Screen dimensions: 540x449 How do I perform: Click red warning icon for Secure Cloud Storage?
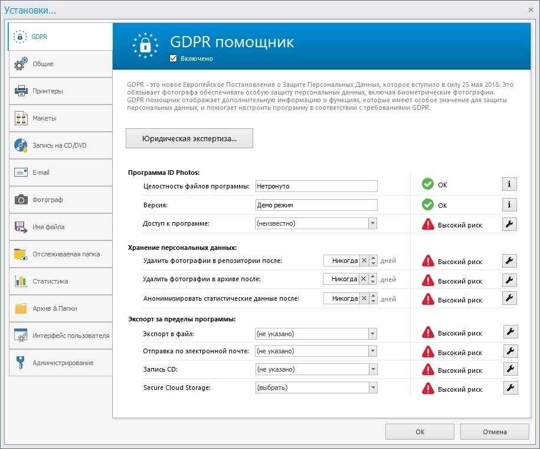pyautogui.click(x=428, y=388)
